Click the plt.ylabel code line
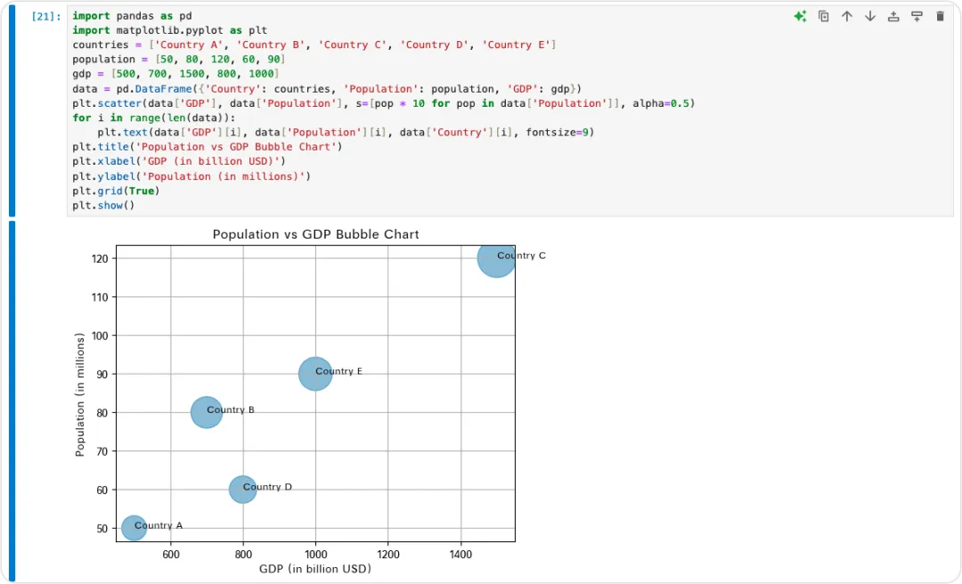This screenshot has height=584, width=962. (x=192, y=176)
